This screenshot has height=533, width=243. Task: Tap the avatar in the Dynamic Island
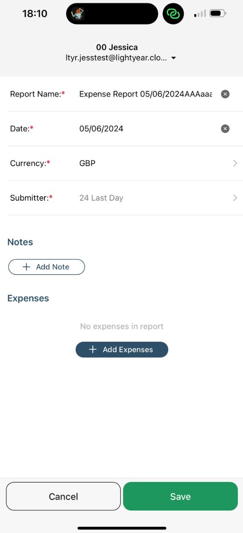[77, 14]
